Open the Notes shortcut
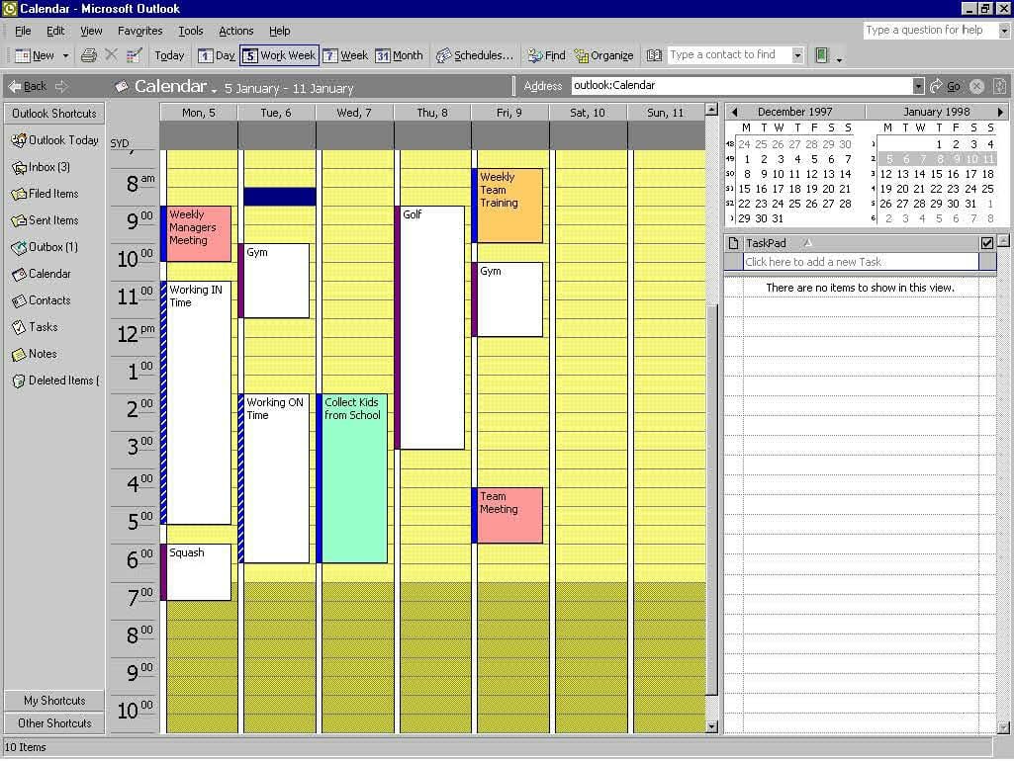 tap(35, 354)
